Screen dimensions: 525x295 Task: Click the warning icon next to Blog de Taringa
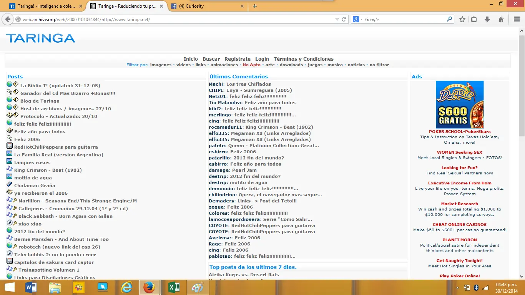tap(16, 99)
